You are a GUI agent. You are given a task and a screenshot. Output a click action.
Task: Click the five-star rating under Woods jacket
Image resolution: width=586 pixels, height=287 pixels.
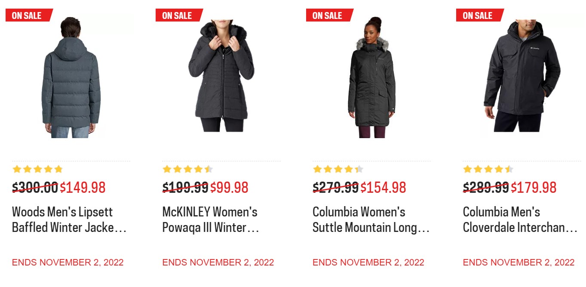point(37,169)
